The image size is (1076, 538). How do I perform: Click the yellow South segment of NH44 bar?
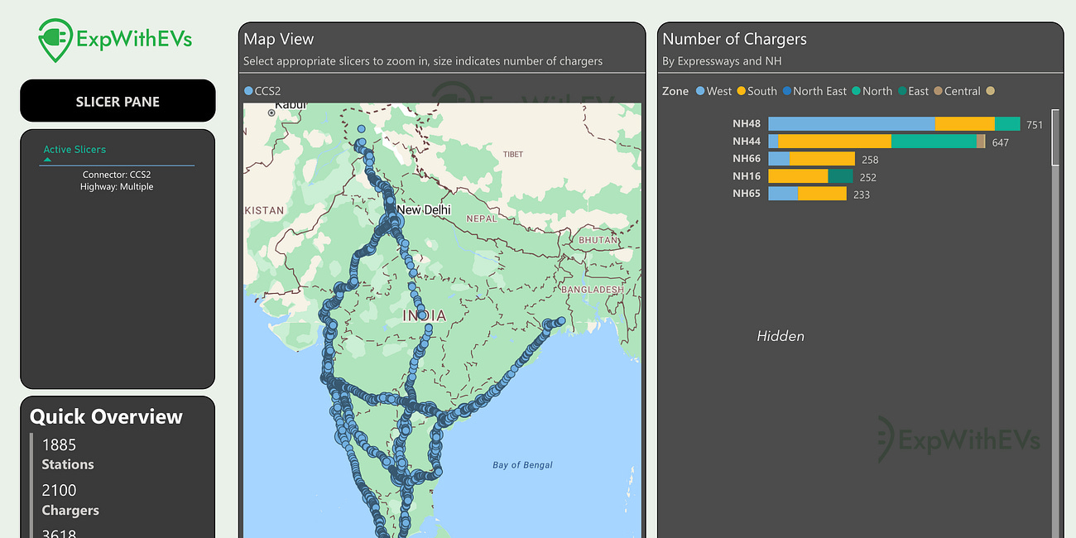click(835, 142)
